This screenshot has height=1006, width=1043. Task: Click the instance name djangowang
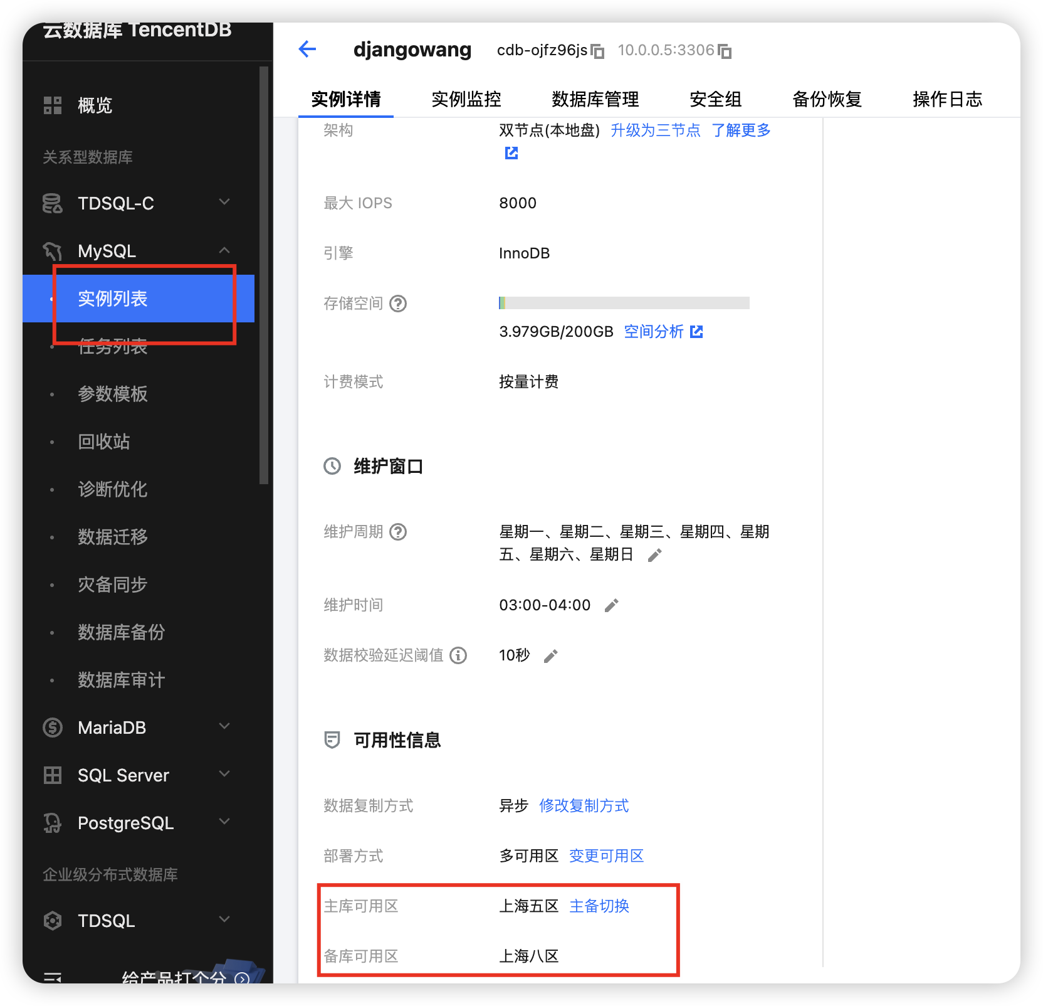click(412, 50)
